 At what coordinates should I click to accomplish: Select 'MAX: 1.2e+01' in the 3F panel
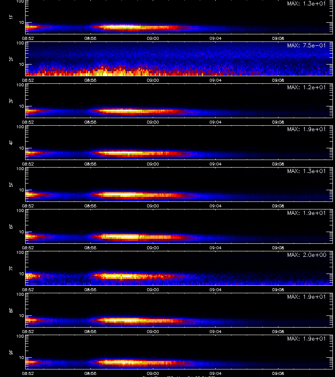307,87
